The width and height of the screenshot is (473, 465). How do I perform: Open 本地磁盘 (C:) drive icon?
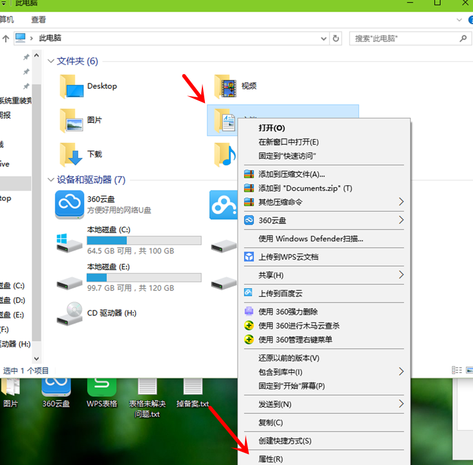coord(69,243)
